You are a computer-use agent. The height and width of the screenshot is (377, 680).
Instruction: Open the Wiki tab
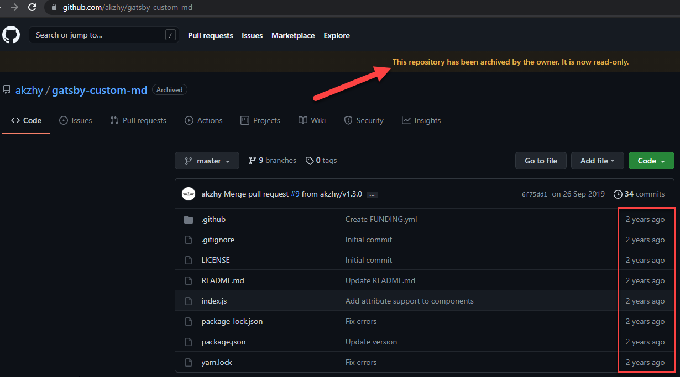coord(312,120)
